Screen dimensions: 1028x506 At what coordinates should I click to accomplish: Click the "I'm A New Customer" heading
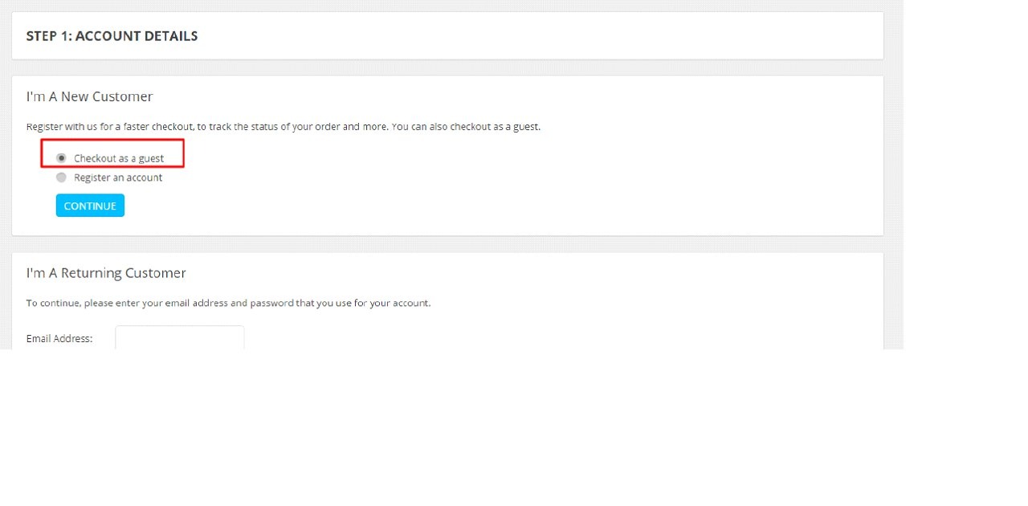pos(89,96)
